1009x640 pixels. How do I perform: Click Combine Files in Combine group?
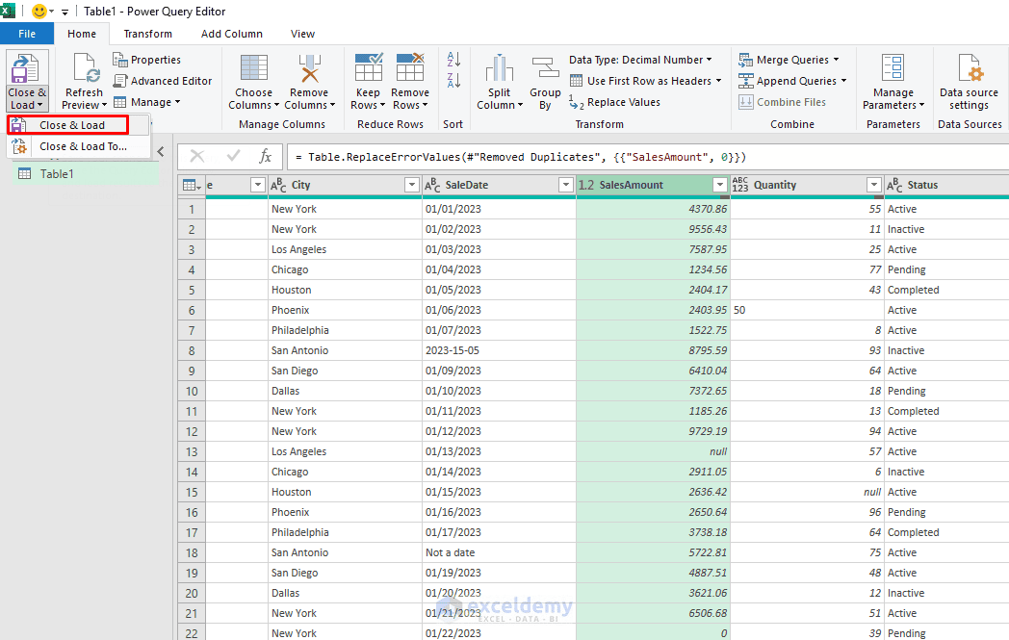[782, 102]
